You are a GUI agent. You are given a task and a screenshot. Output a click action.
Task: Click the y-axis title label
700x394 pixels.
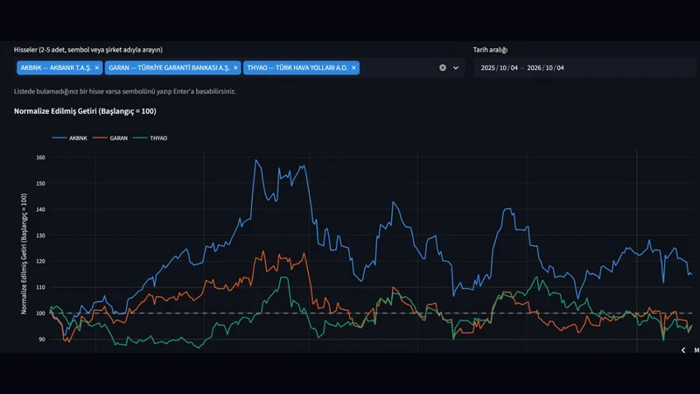point(24,254)
